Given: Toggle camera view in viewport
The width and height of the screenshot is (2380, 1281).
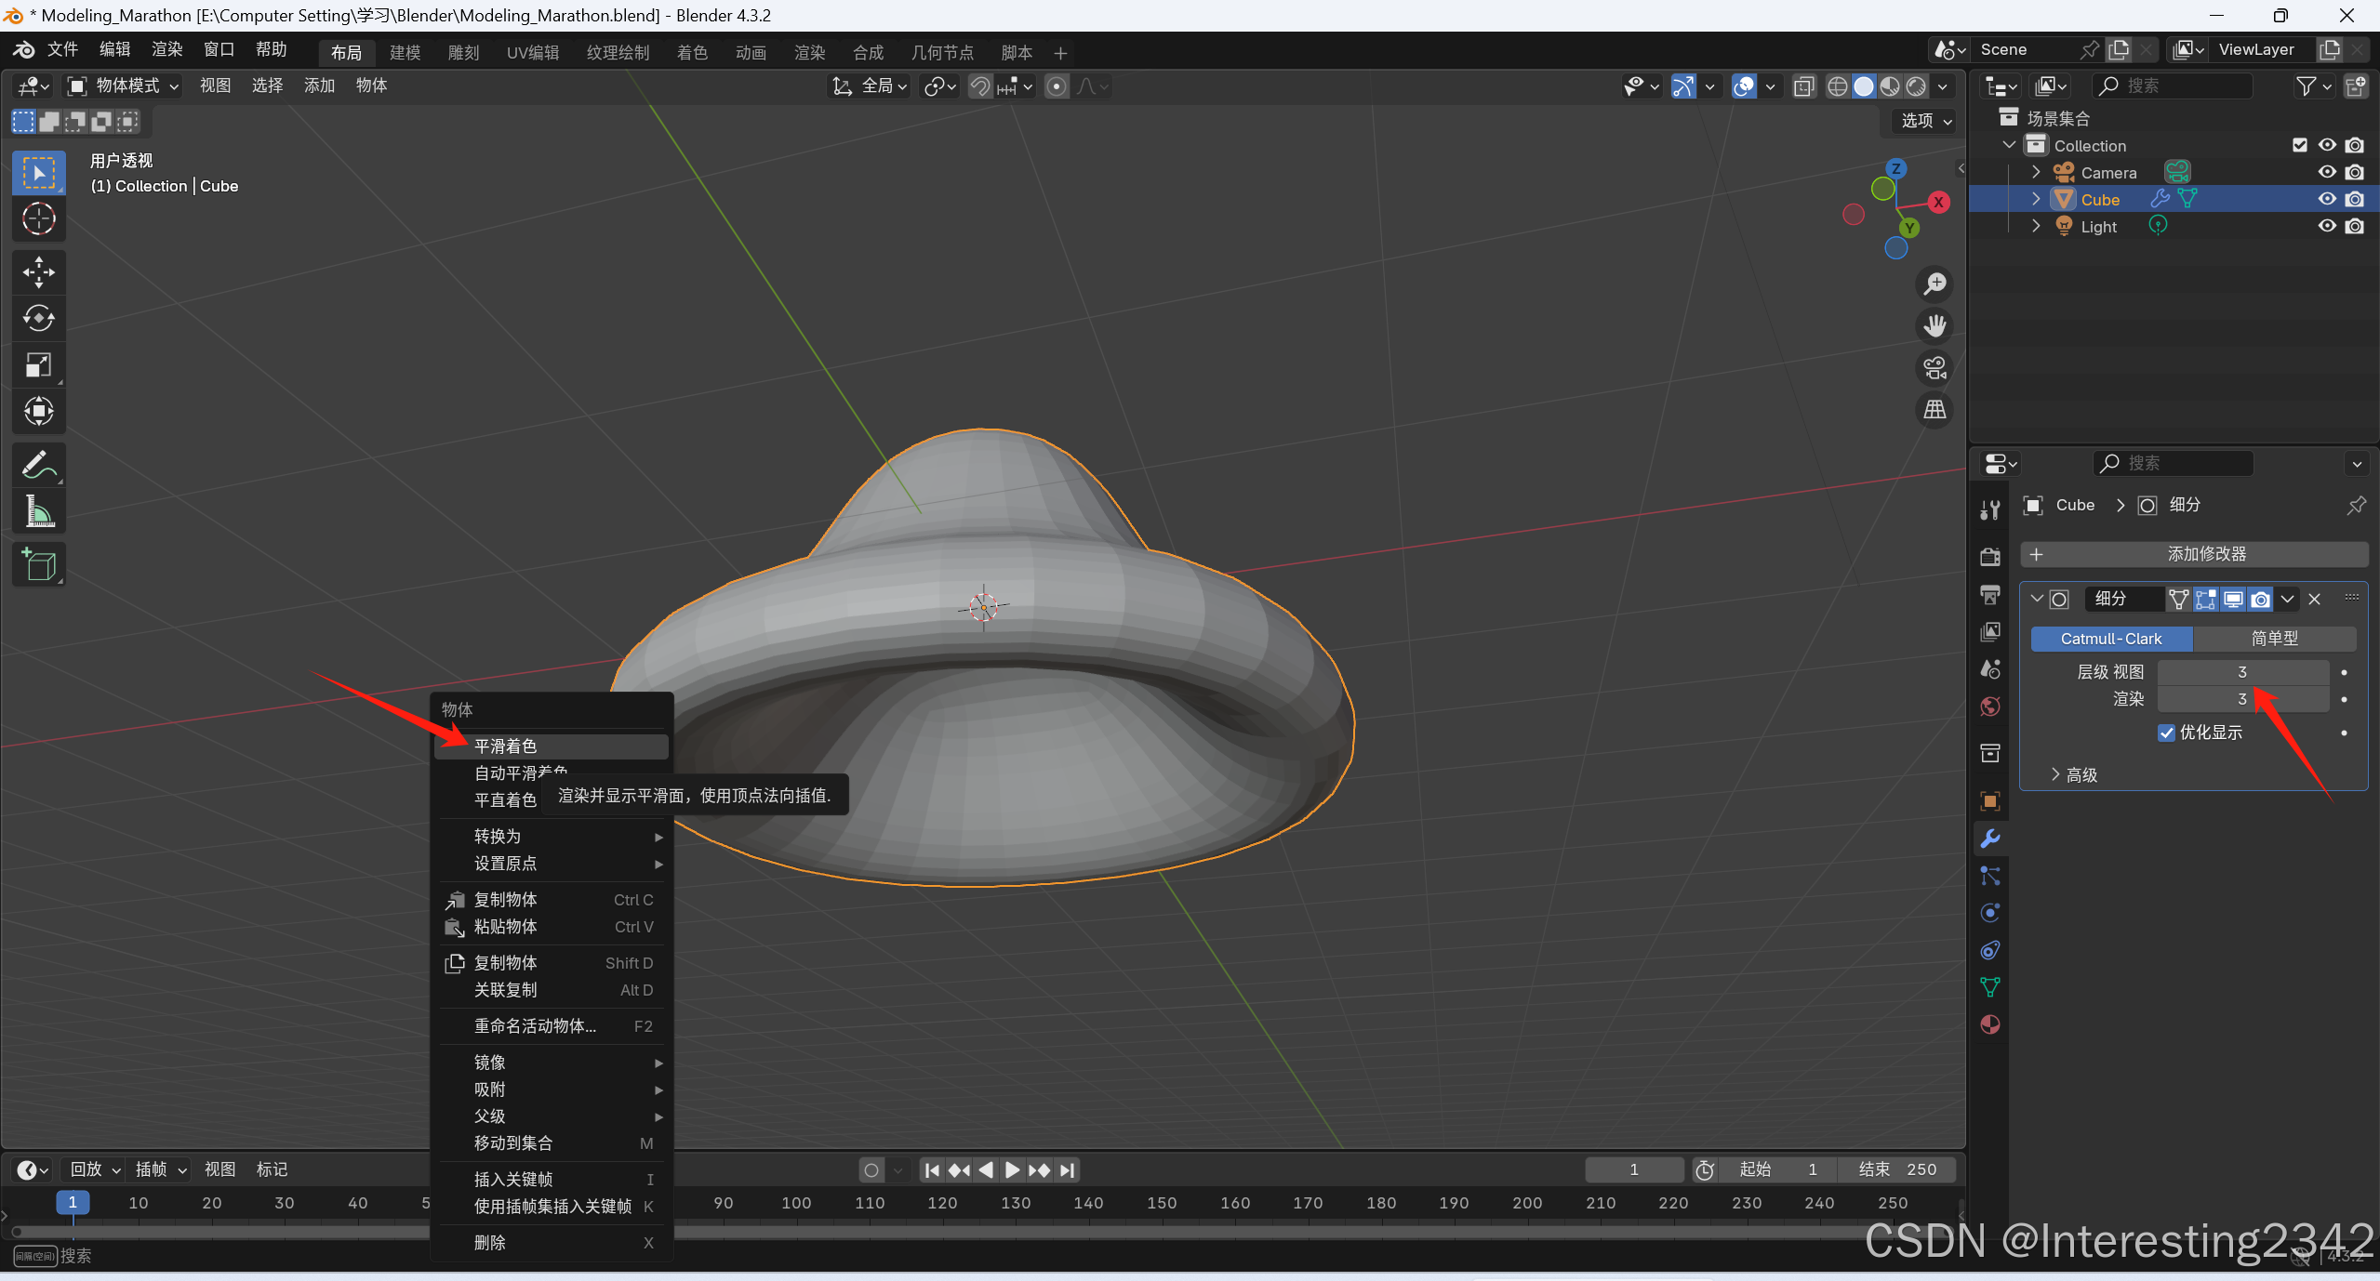Looking at the screenshot, I should tap(1935, 368).
